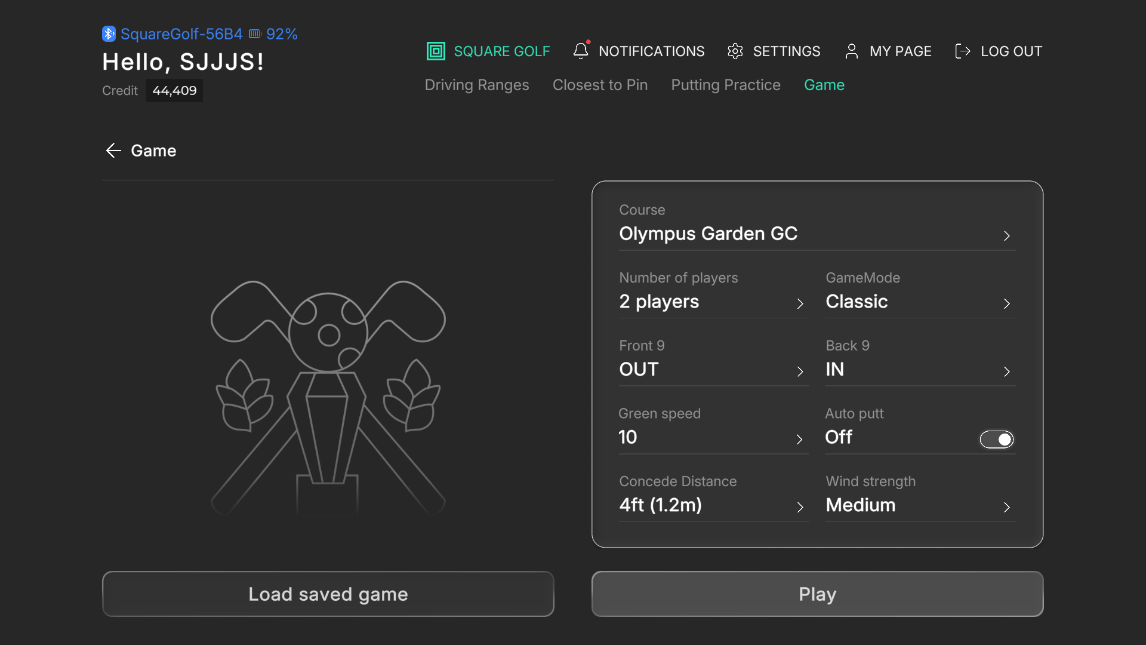Open the GameMode Classic dropdown
Image resolution: width=1146 pixels, height=645 pixels.
920,293
